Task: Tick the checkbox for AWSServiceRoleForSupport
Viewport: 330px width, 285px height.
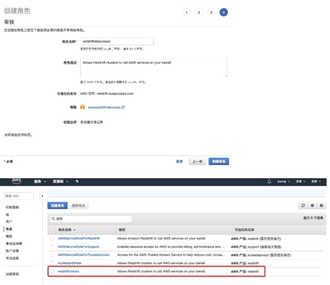Action: click(x=52, y=247)
